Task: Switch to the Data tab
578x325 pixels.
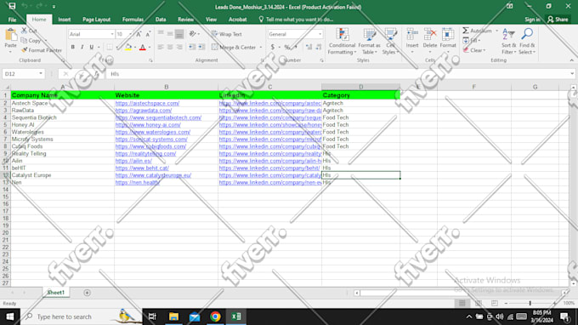Action: [161, 20]
